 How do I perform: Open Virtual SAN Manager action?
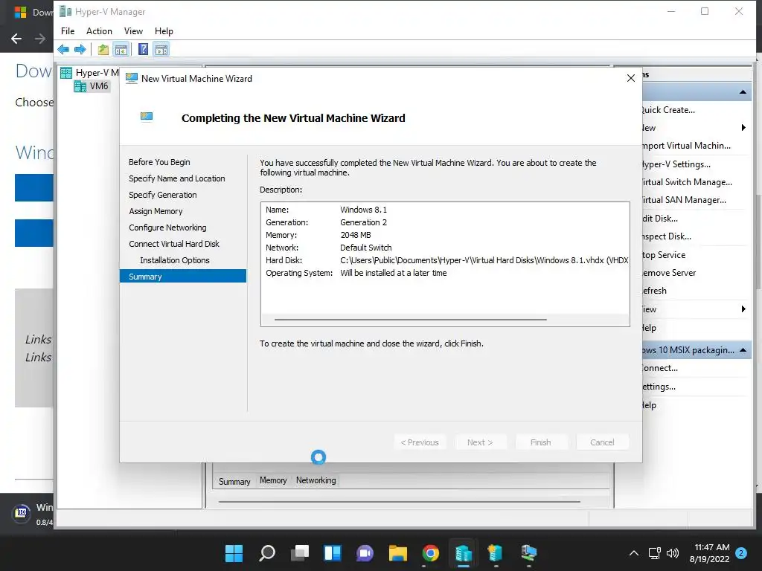click(685, 200)
